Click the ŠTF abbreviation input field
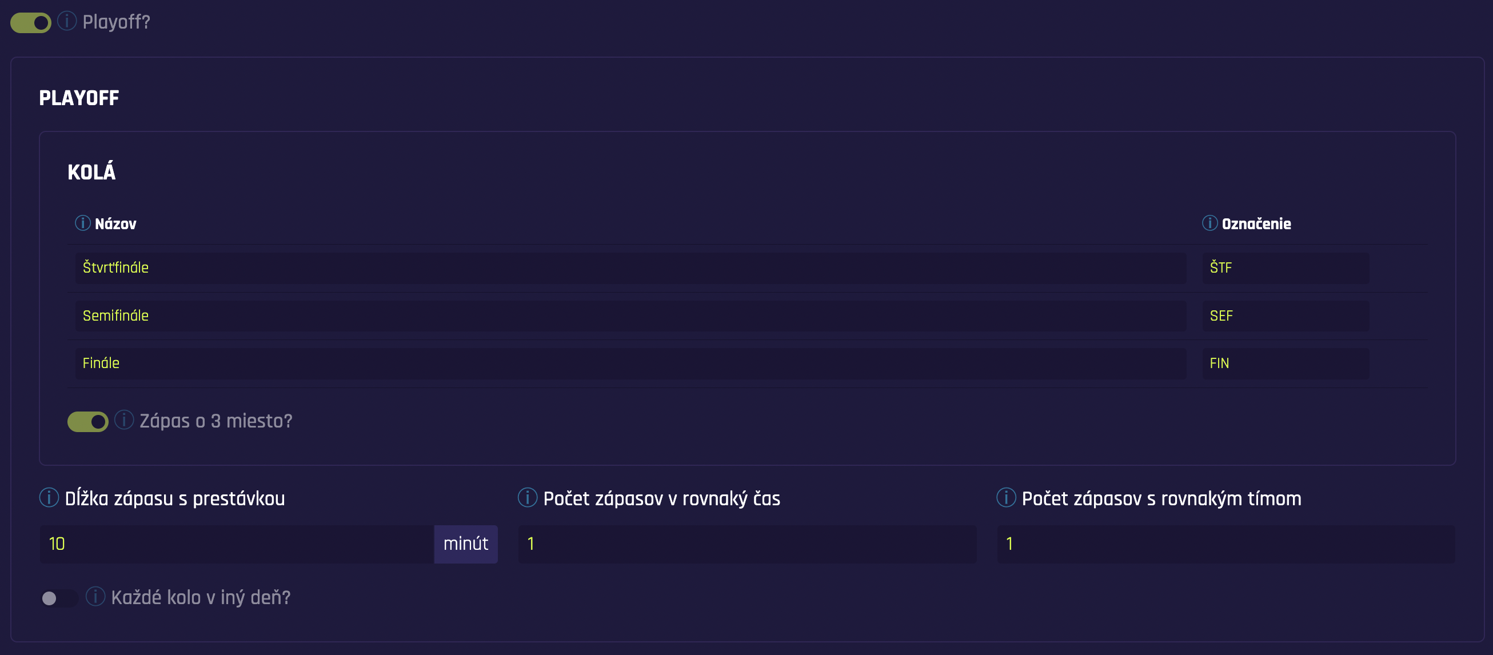1493x655 pixels. click(x=1285, y=268)
